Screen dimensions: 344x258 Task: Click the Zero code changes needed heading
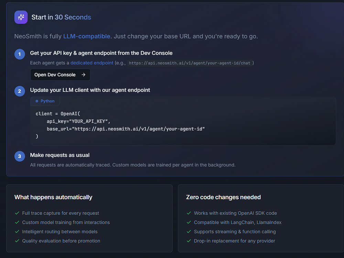click(223, 197)
